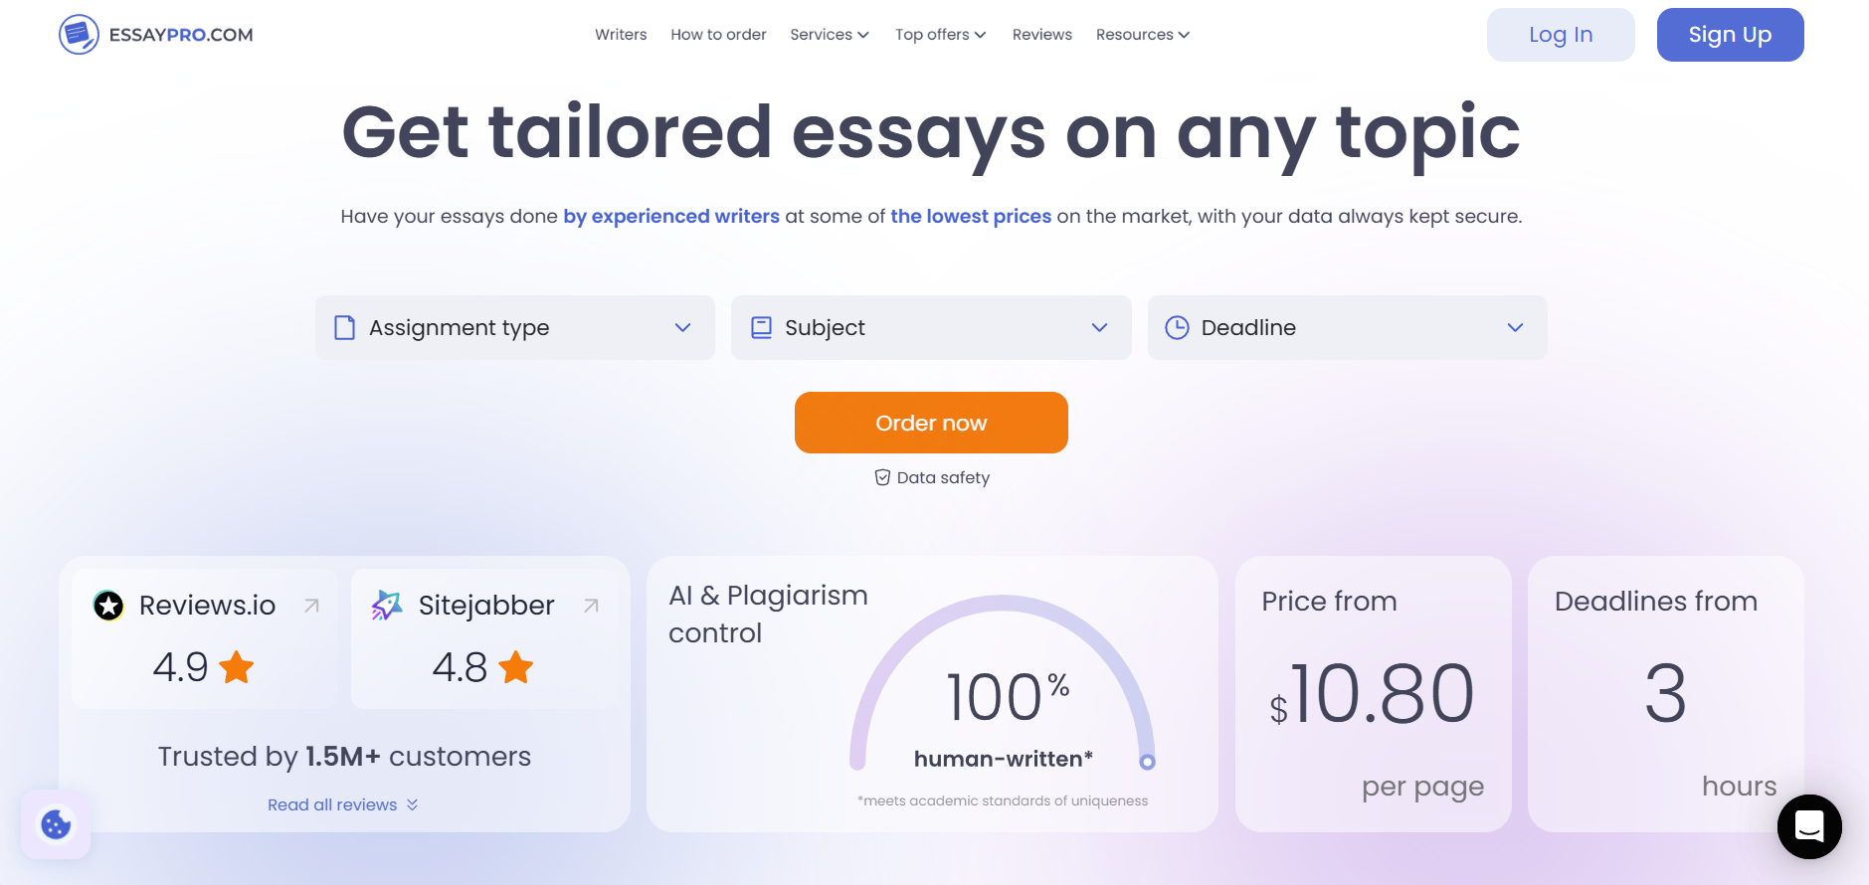
Task: Open Reviews.io external link arrow
Action: click(x=311, y=606)
